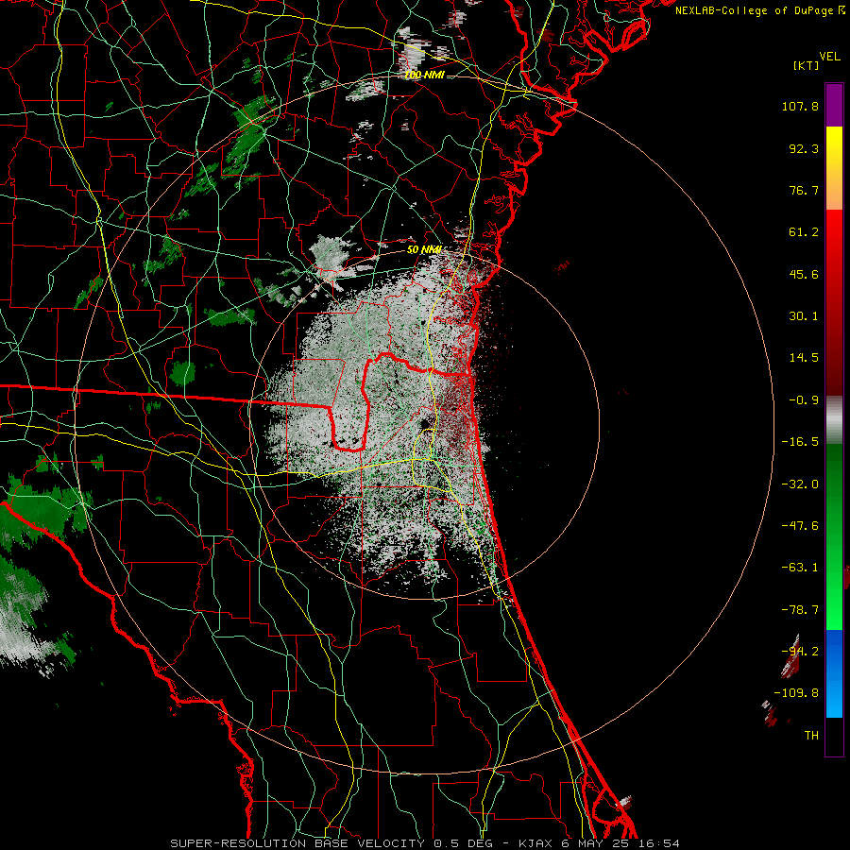Select the 45.6 scale value

pyautogui.click(x=804, y=274)
